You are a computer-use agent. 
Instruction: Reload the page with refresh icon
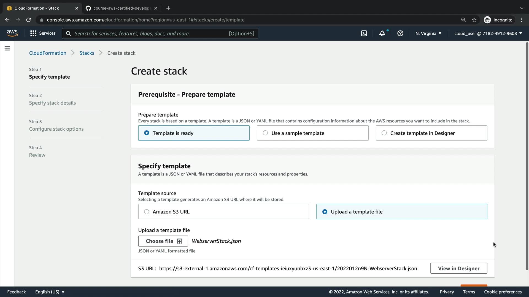28,20
